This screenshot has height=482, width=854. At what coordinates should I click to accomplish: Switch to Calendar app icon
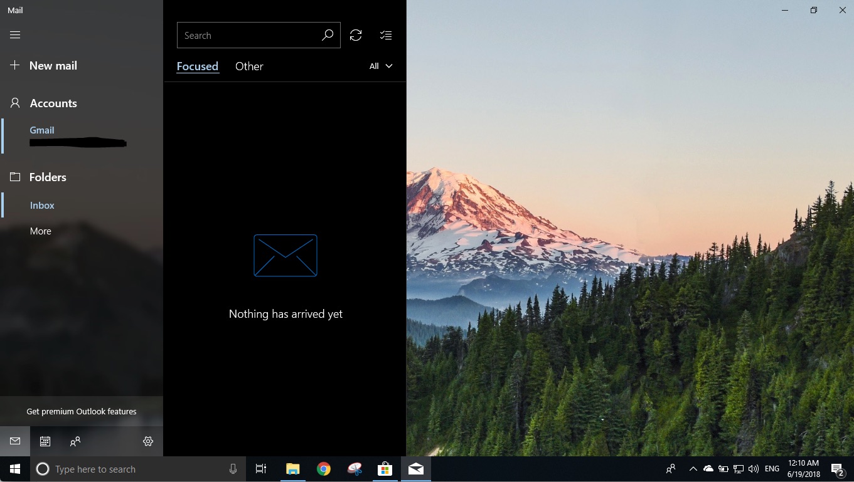pos(45,441)
